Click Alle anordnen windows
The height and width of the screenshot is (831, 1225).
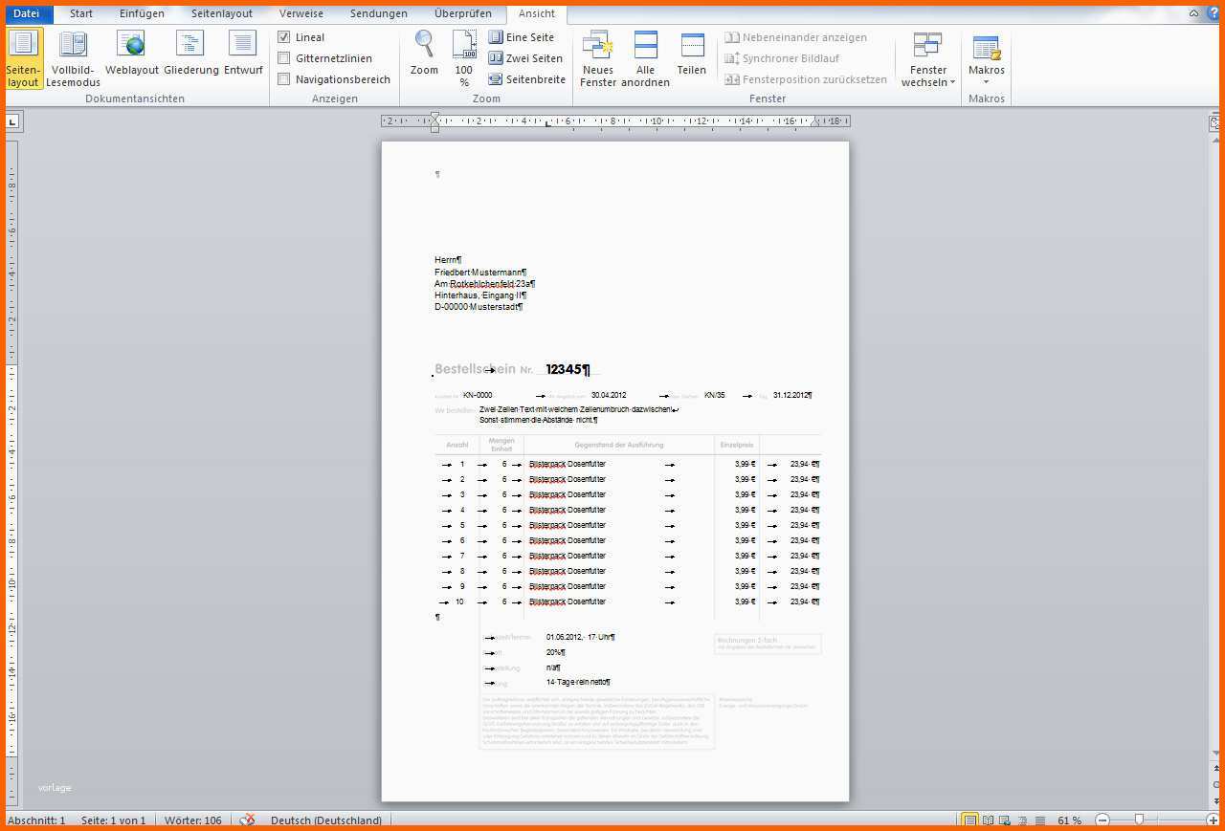click(646, 58)
